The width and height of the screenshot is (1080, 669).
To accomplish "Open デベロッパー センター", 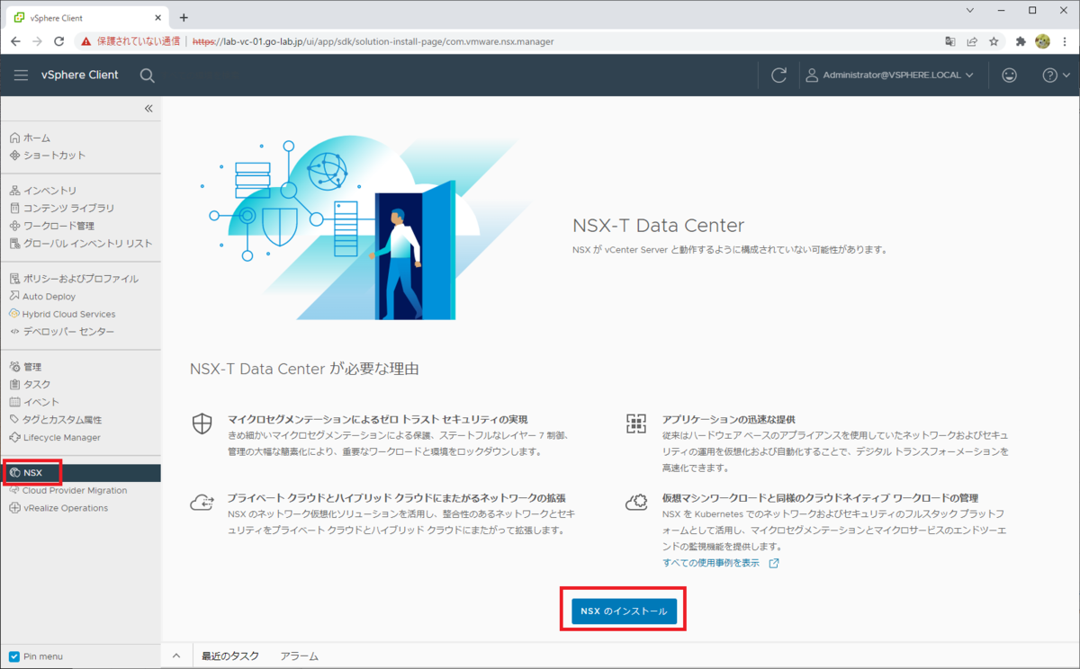I will [61, 332].
